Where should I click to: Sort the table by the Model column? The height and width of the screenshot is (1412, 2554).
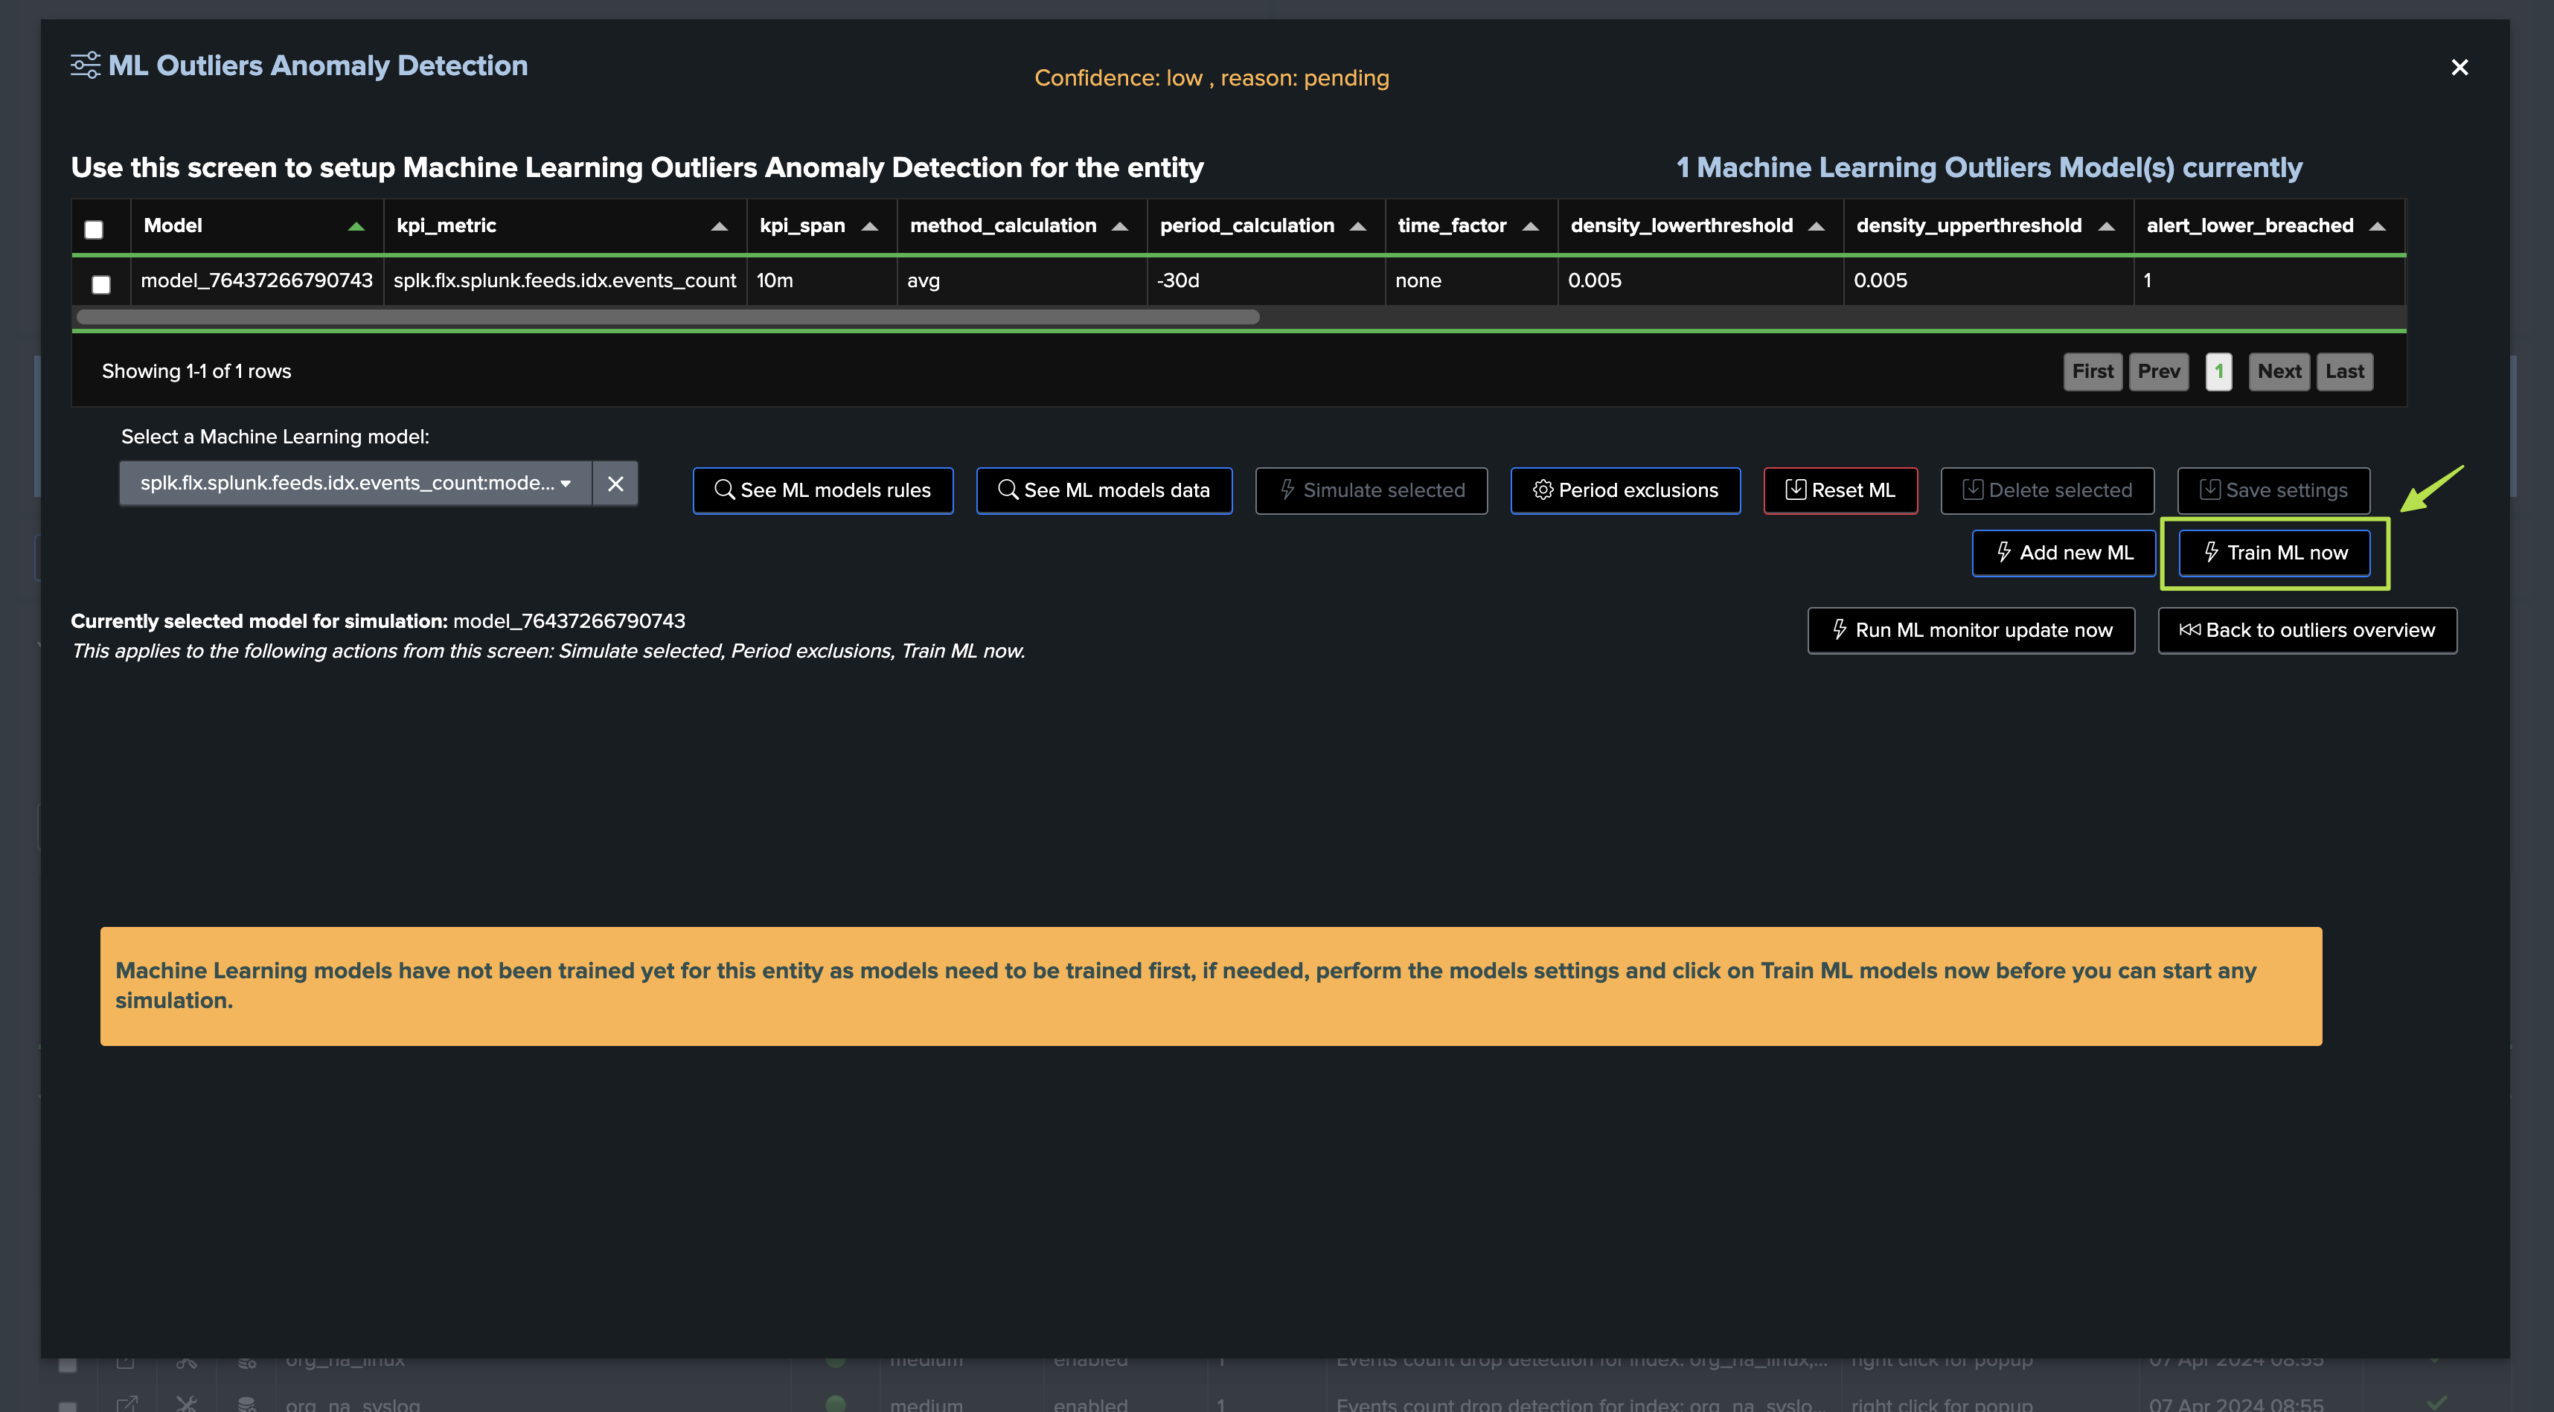point(356,227)
